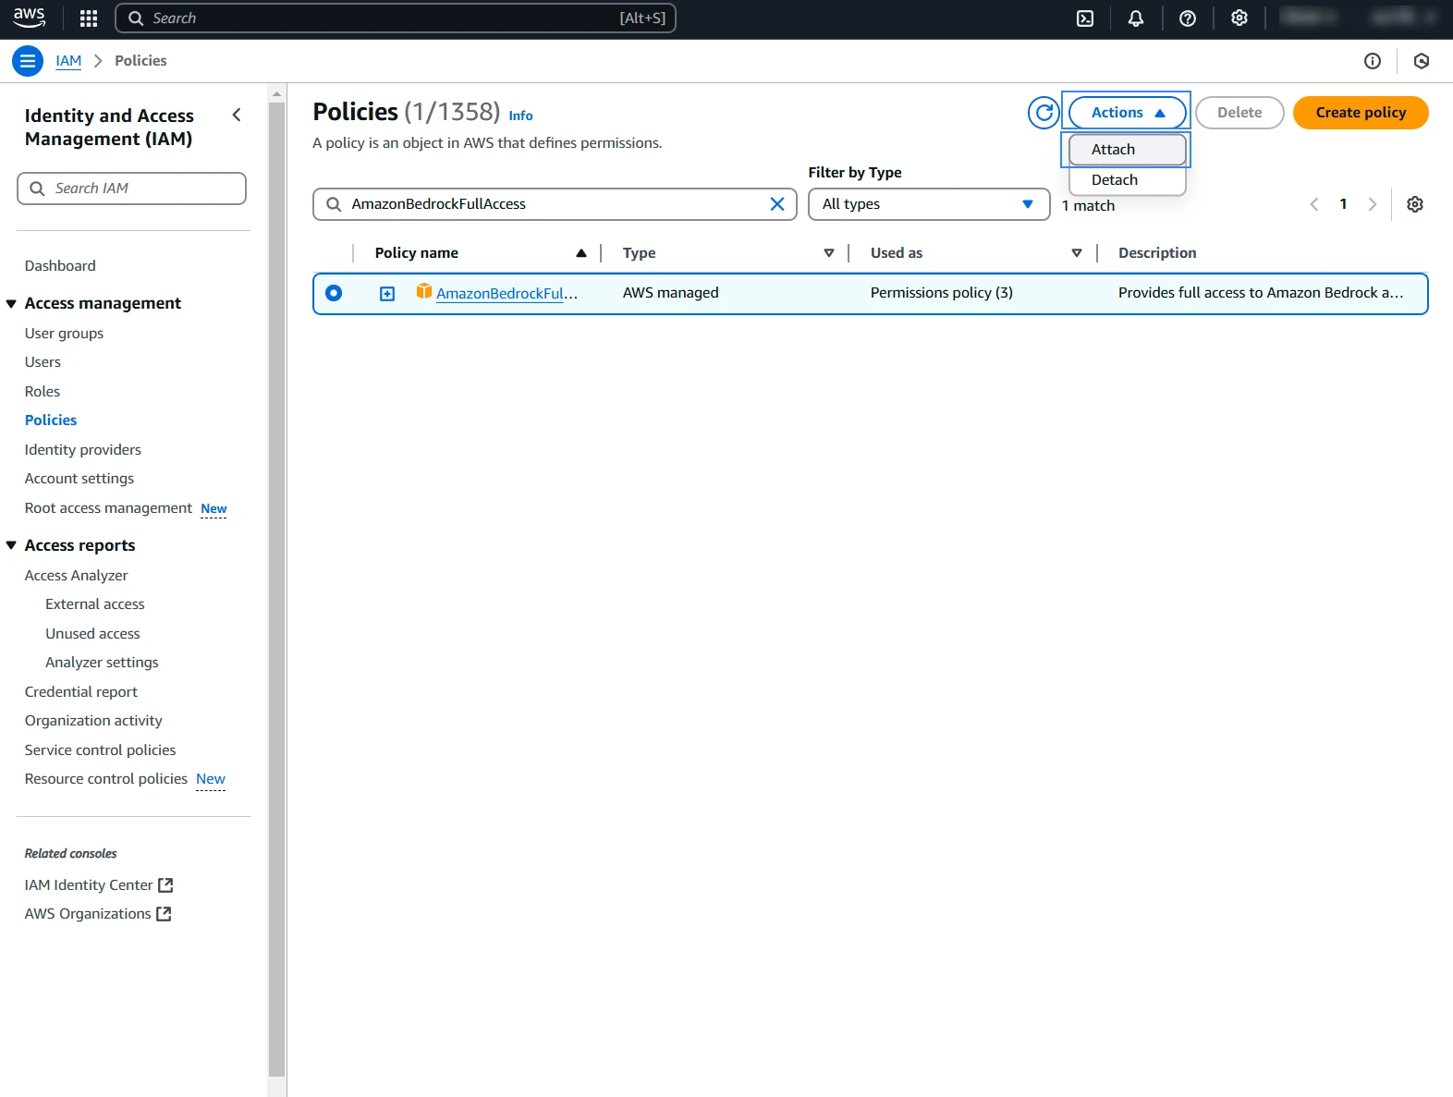Click the Delete button
This screenshot has height=1097, width=1453.
[1239, 113]
